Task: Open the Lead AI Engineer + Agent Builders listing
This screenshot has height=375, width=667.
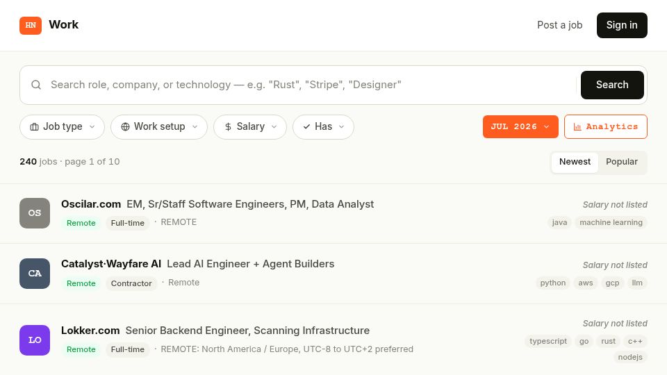Action: [x=251, y=264]
